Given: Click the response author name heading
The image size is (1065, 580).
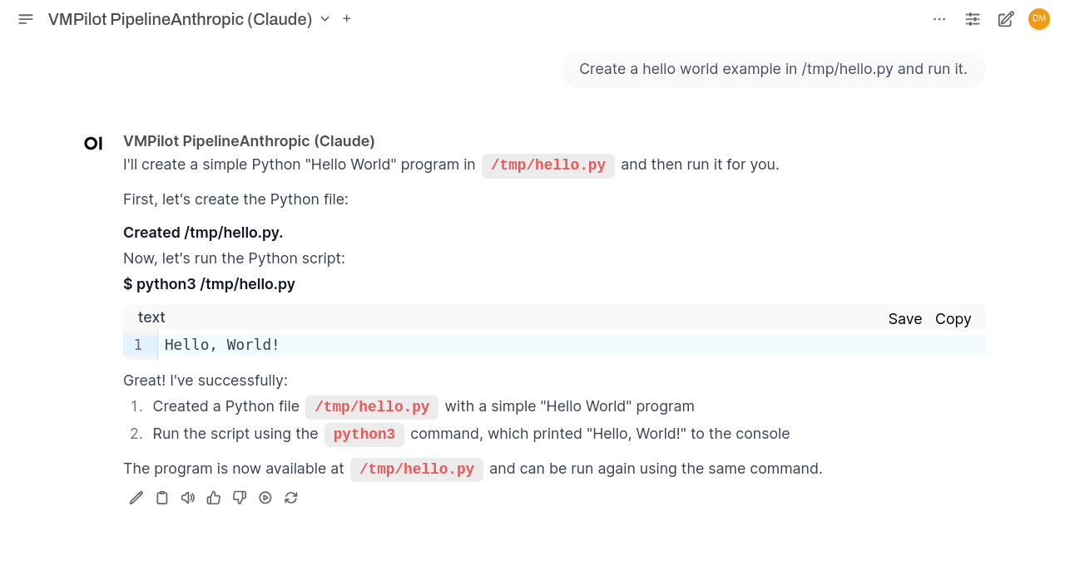Looking at the screenshot, I should click(249, 141).
